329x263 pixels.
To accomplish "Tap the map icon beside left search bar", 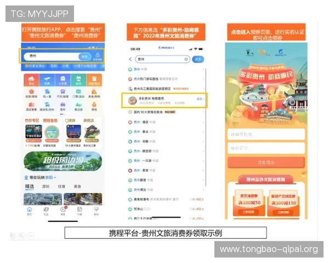I will pyautogui.click(x=98, y=56).
